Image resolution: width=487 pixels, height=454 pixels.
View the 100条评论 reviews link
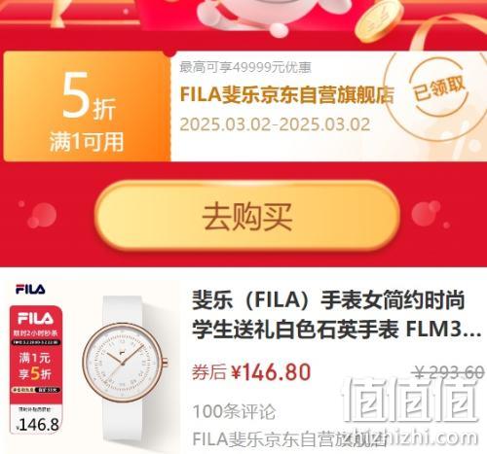coord(234,411)
